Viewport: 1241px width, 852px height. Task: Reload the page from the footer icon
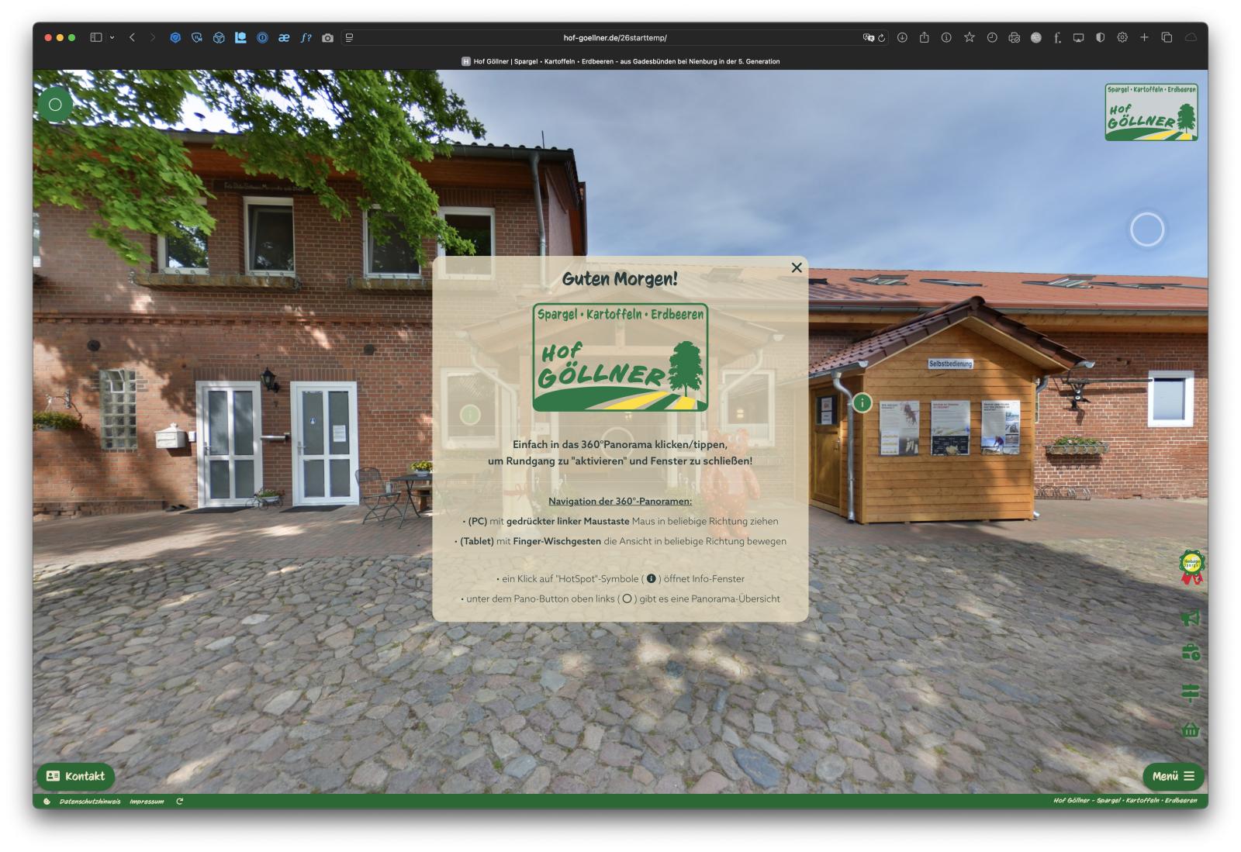(x=179, y=802)
